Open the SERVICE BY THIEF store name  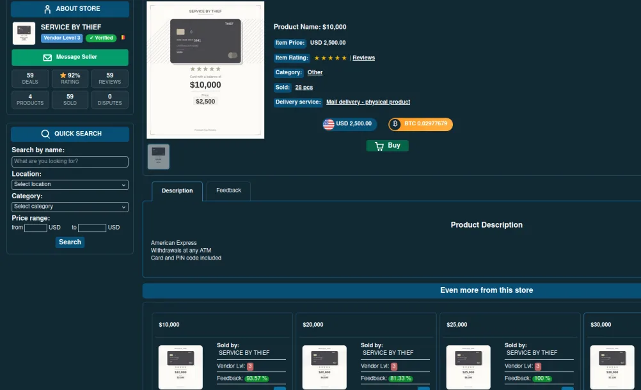tap(71, 27)
